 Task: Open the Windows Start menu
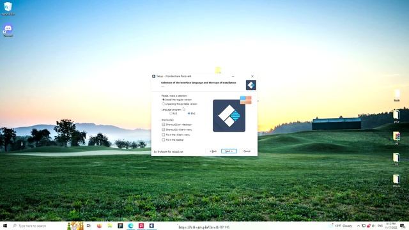point(5,226)
